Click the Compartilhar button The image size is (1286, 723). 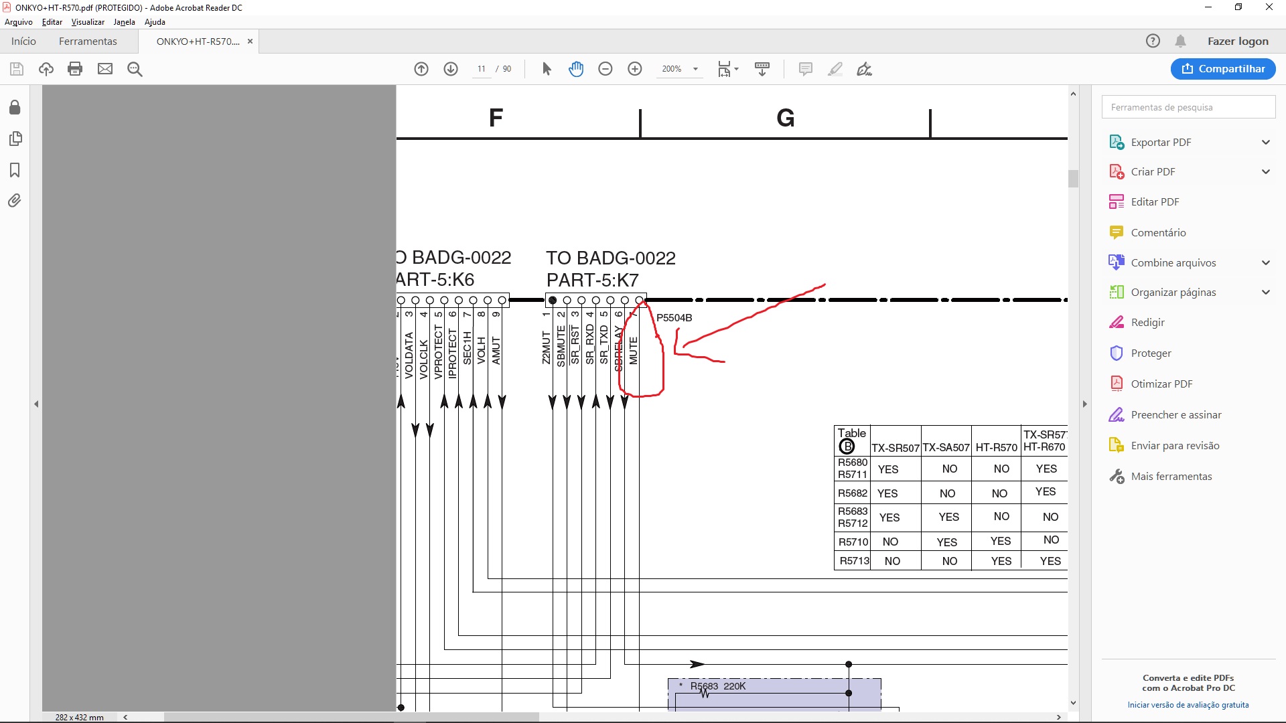tap(1222, 69)
